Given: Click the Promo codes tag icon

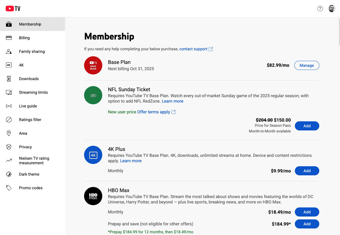Looking at the screenshot, I should pos(9,188).
